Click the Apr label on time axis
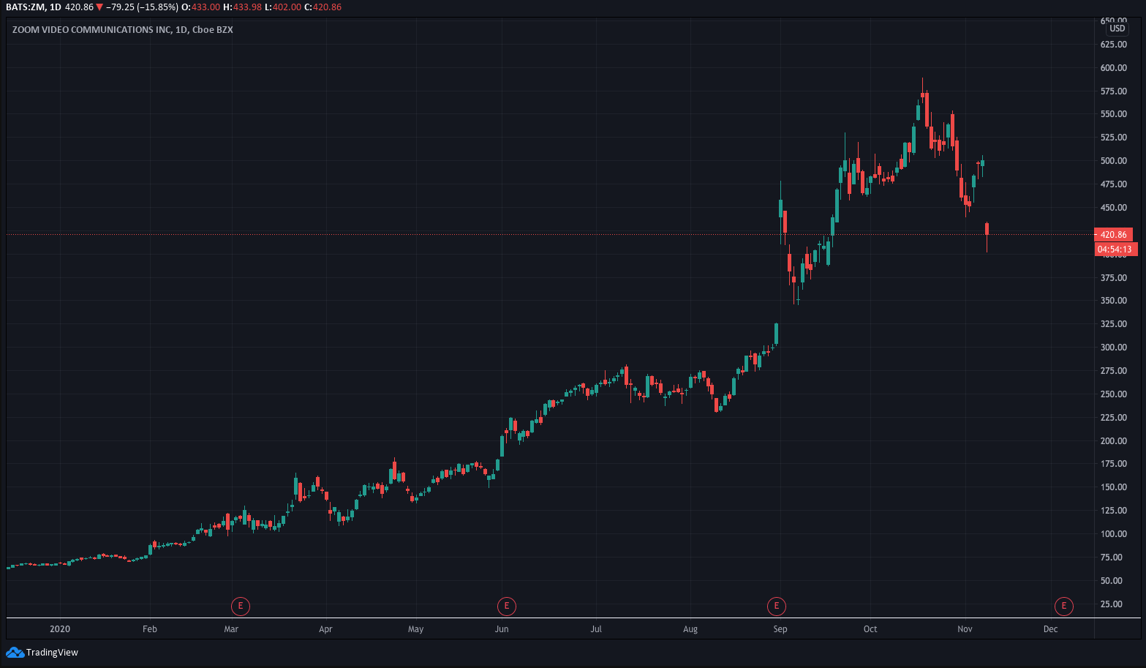Image resolution: width=1146 pixels, height=668 pixels. [x=325, y=629]
